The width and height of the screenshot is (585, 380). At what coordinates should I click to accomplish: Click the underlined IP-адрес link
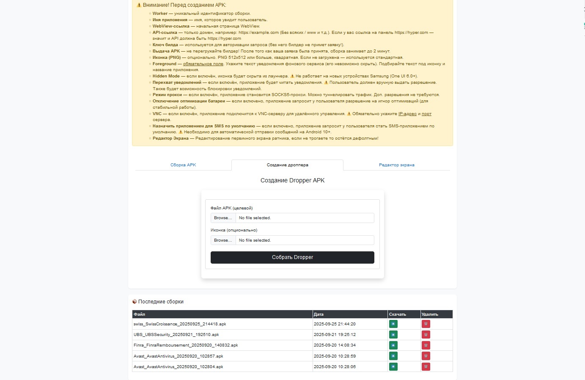(x=407, y=114)
